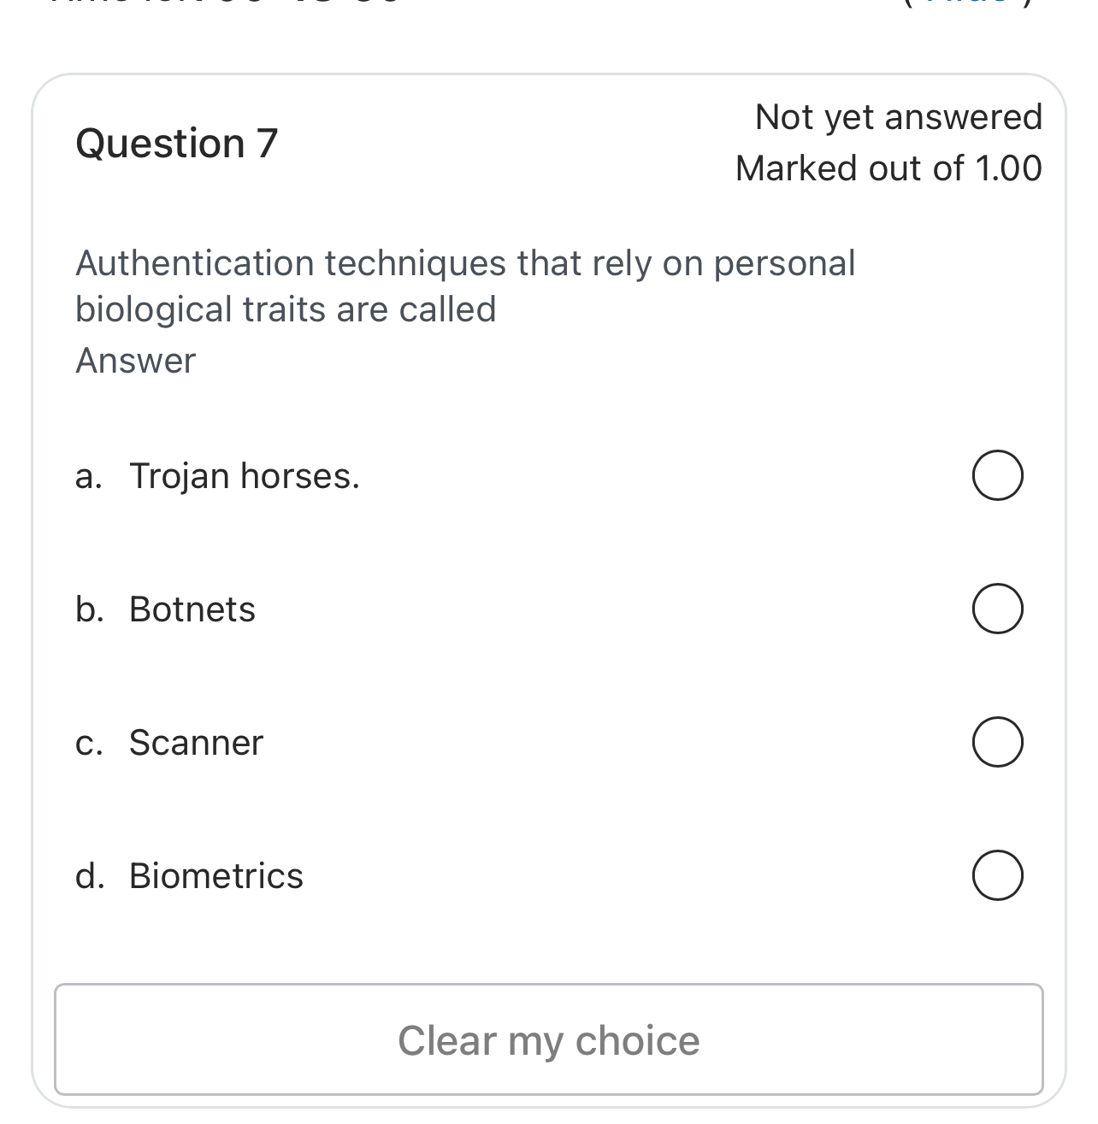The width and height of the screenshot is (1098, 1124).
Task: Reset your answer with Clear my choice
Action: tap(549, 1040)
